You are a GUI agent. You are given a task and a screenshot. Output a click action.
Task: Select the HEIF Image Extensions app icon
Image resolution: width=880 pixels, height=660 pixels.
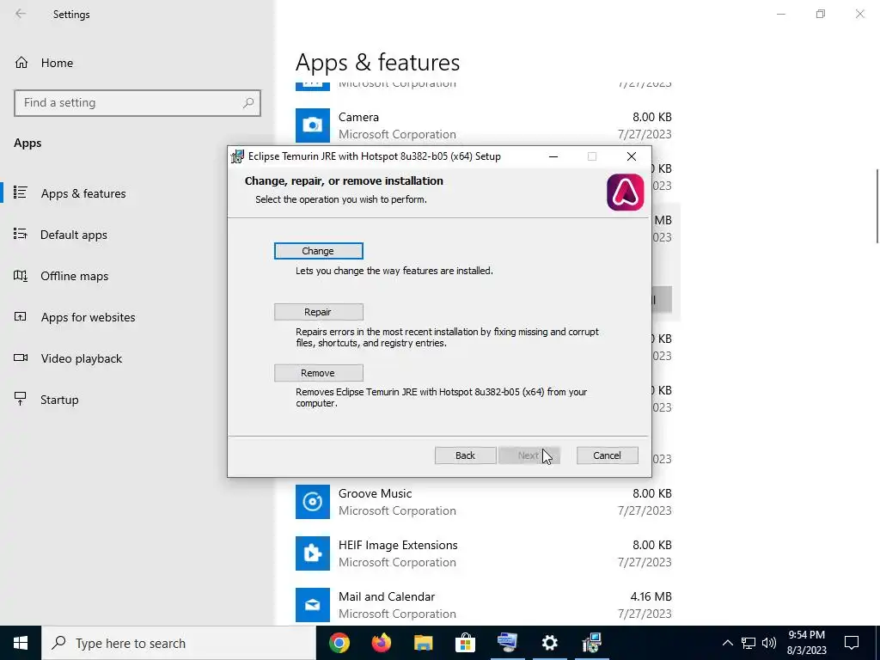(x=313, y=553)
